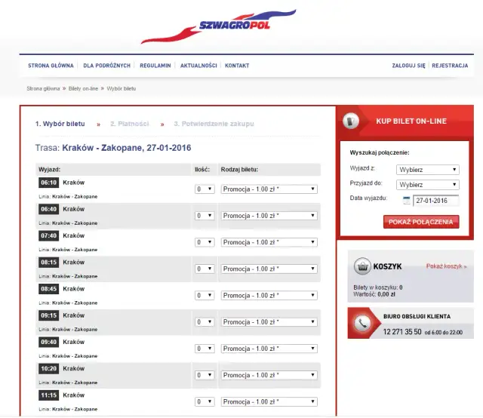483x418 pixels.
Task: Click the calendar icon beside departure date
Action: (x=407, y=201)
